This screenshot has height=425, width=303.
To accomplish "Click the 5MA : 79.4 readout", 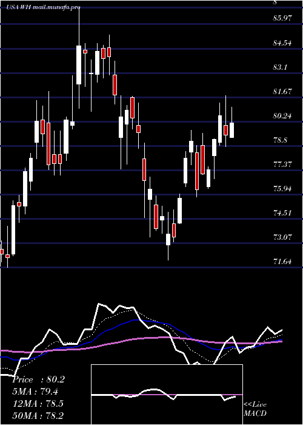I will pos(35,392).
